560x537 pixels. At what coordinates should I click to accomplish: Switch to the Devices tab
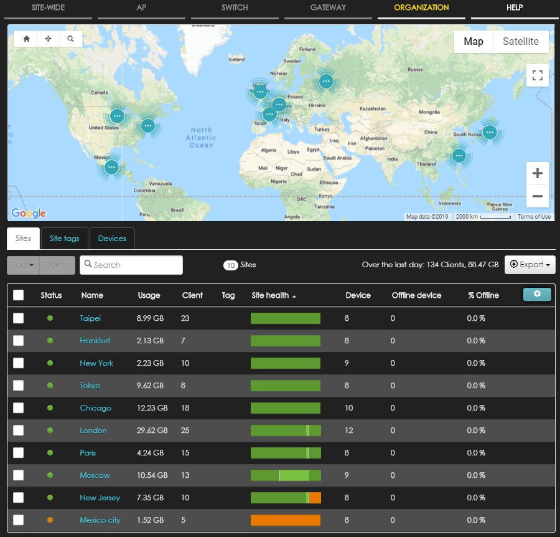click(112, 239)
